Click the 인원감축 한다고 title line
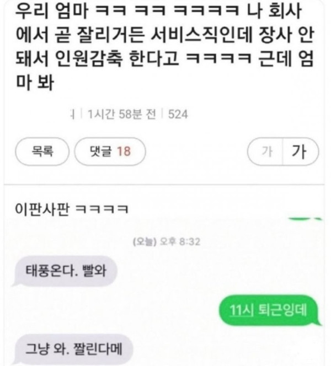This screenshot has width=331, height=366. click(165, 58)
